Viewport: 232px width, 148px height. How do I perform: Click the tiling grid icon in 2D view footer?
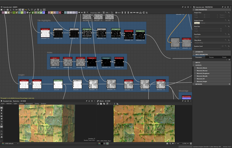point(167,143)
